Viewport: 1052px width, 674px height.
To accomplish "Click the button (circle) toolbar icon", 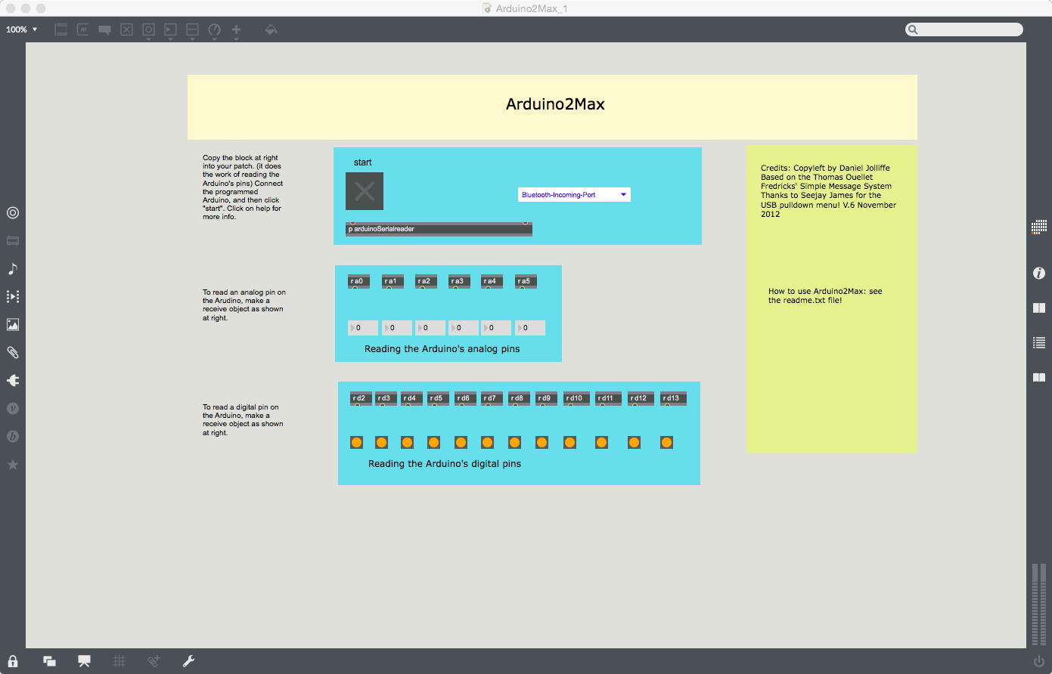I will (148, 29).
